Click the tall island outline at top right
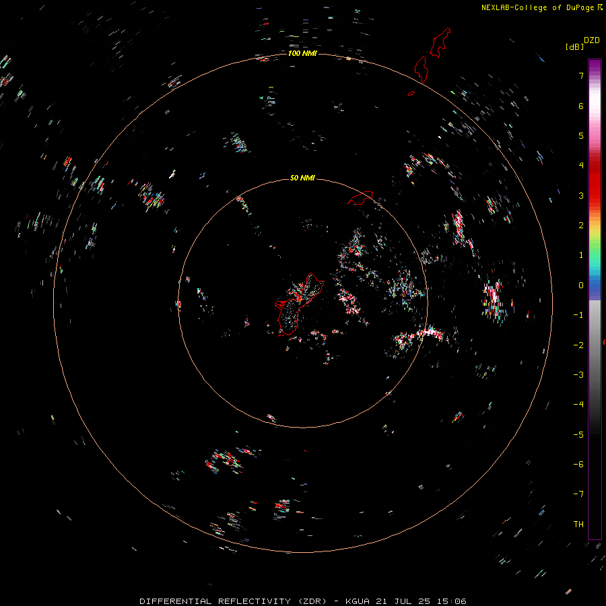 pos(440,42)
